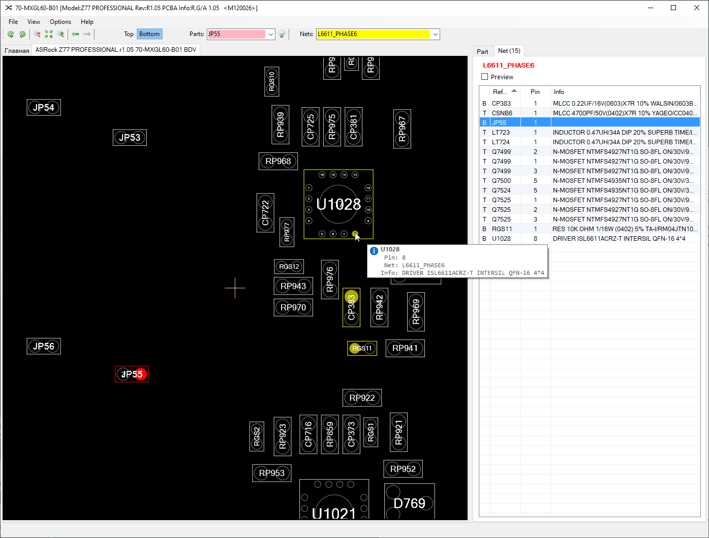The height and width of the screenshot is (538, 709).
Task: Select component RP952
Action: [403, 469]
